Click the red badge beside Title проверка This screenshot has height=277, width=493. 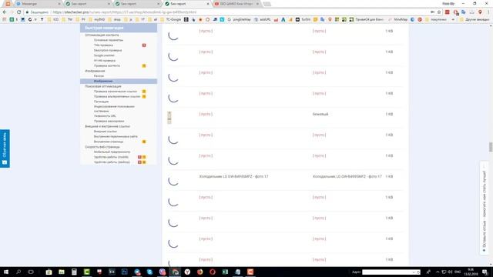click(144, 45)
